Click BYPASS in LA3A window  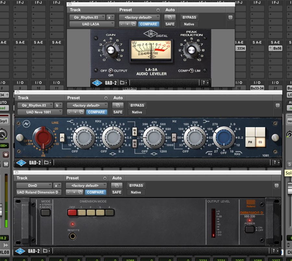[x=189, y=17]
